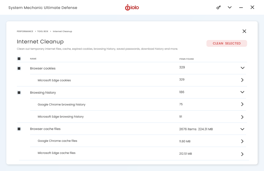Open Microsoft Edge cache files details arrow
This screenshot has width=264, height=171.
pyautogui.click(x=242, y=154)
